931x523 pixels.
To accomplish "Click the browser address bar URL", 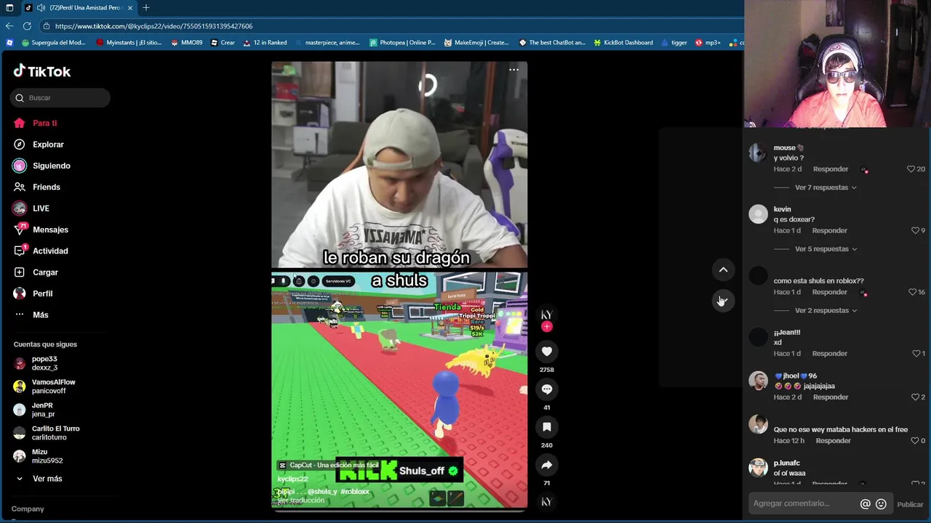I will 154,26.
